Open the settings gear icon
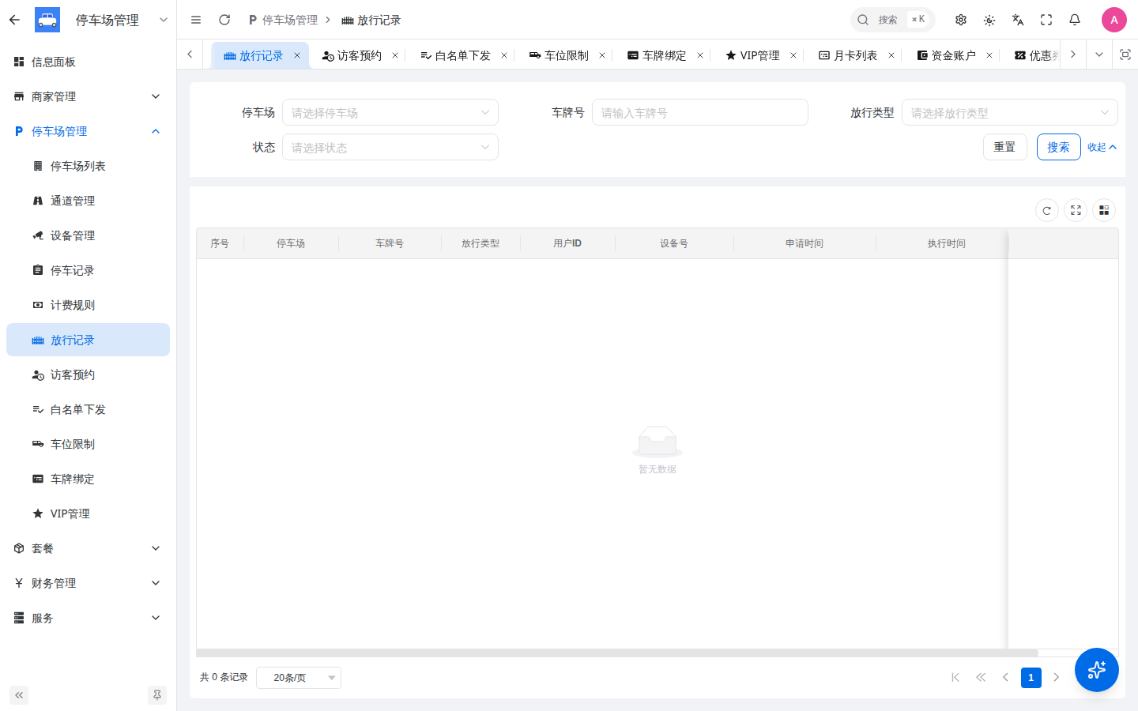 click(x=961, y=20)
